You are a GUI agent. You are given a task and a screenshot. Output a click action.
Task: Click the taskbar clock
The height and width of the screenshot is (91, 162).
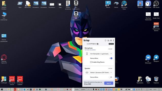(x=155, y=89)
